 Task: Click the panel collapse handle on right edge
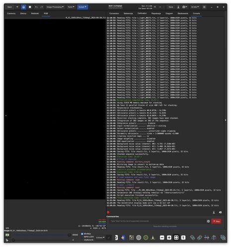[x=226, y=120]
